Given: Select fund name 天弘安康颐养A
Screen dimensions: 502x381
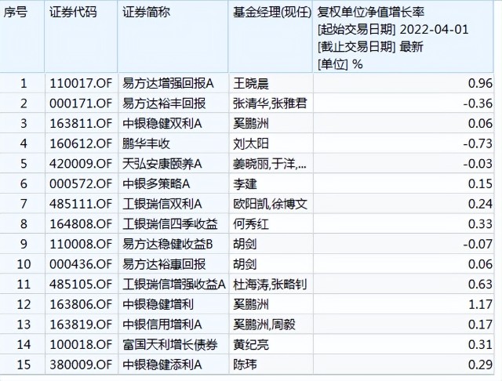Looking at the screenshot, I should pos(162,164).
